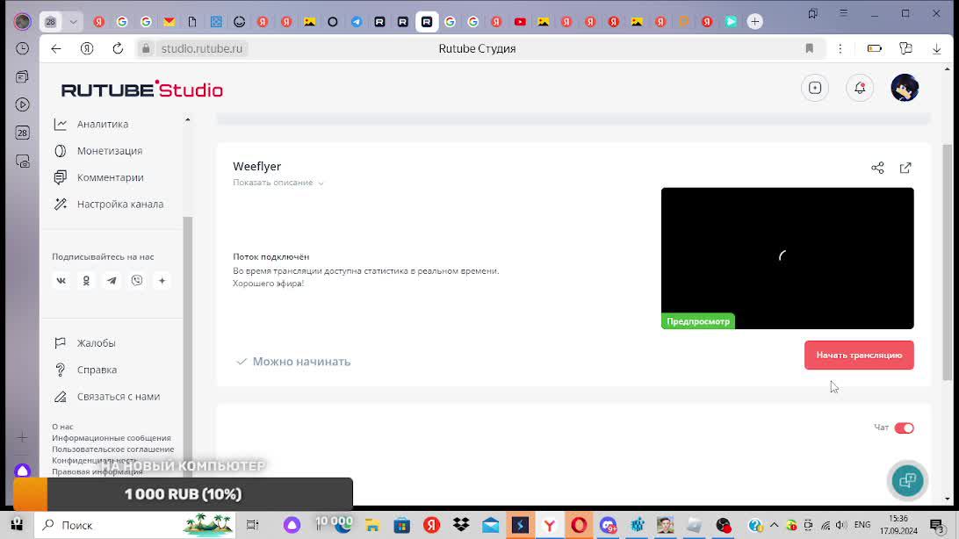Click the ENG language indicator
The image size is (959, 539).
pos(862,525)
